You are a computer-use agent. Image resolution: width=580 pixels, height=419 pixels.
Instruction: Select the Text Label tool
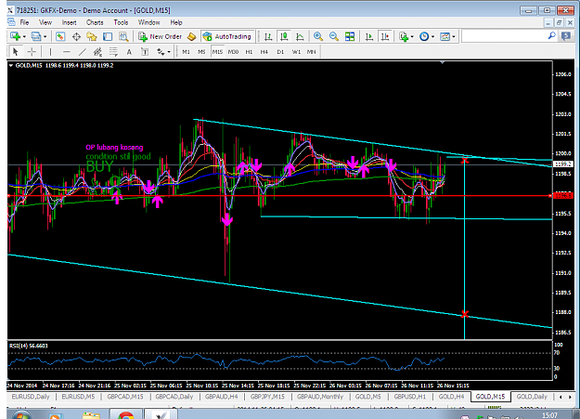point(145,52)
